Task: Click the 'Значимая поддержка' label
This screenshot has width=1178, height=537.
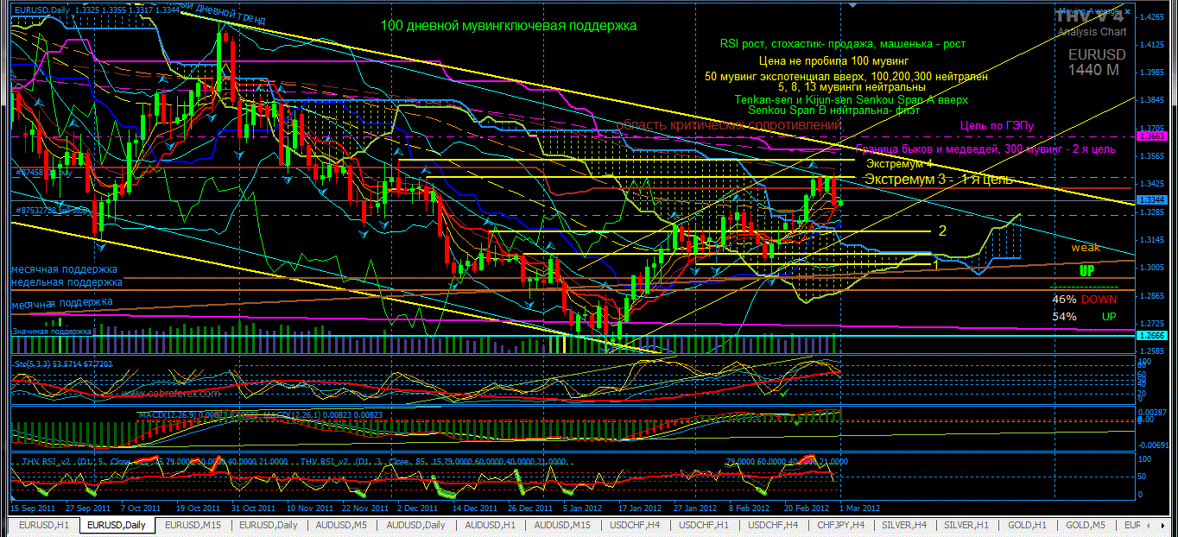Action: click(x=51, y=331)
